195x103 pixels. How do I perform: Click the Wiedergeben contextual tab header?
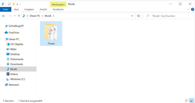pos(58,4)
